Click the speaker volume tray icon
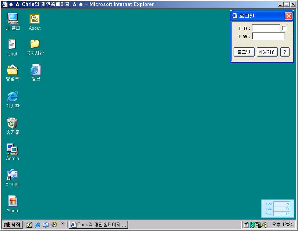 [x=264, y=225]
